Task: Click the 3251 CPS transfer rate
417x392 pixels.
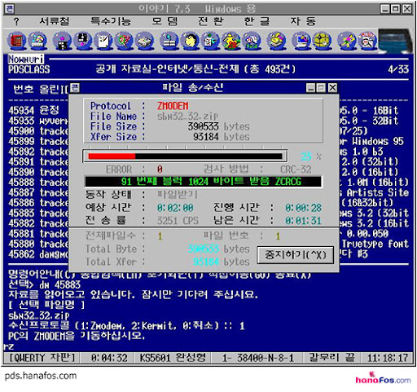Action: point(178,221)
